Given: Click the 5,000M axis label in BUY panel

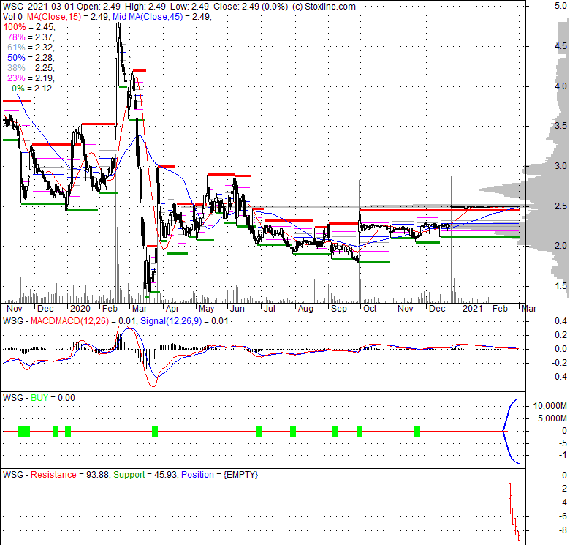Looking at the screenshot, I should tap(552, 418).
